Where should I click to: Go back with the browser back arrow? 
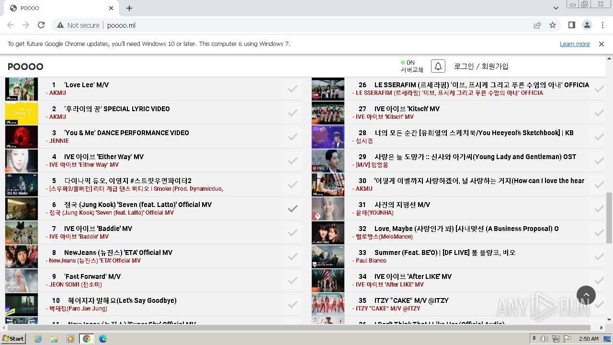(x=11, y=25)
